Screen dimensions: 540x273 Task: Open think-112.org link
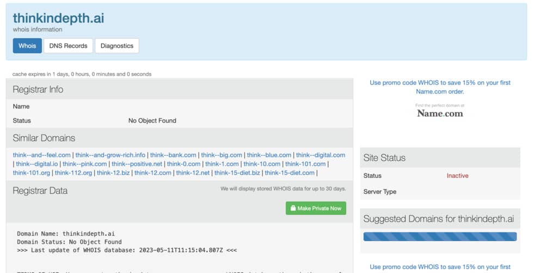coord(73,173)
